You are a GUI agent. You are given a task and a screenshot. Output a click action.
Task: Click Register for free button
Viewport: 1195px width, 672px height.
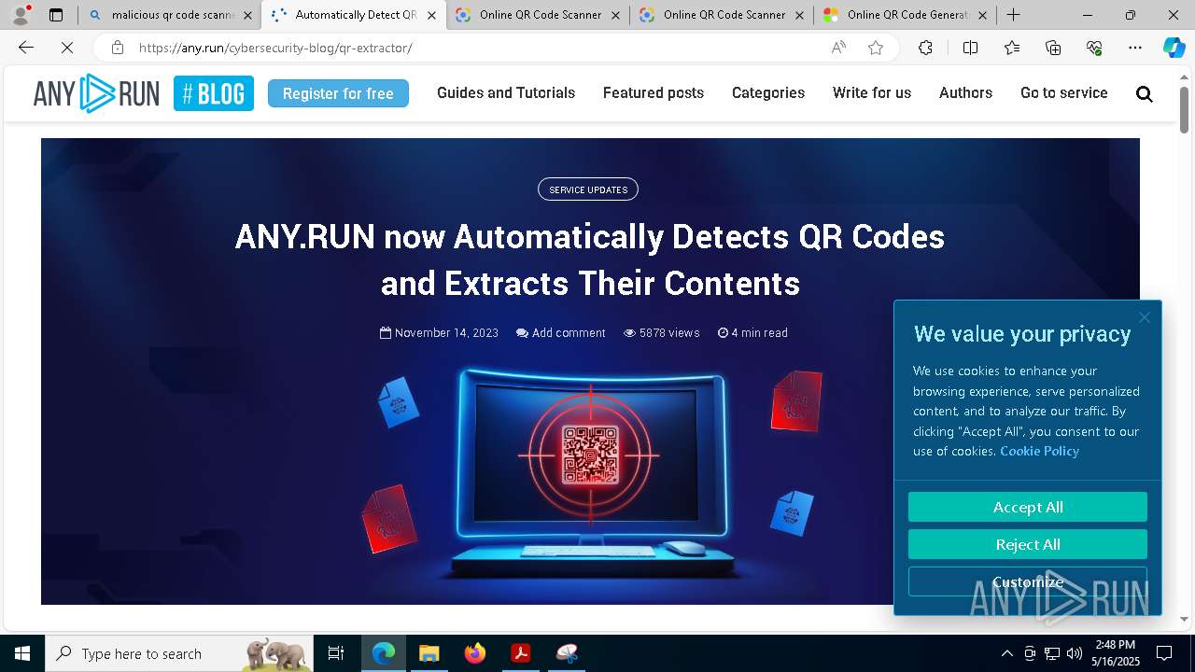(338, 93)
